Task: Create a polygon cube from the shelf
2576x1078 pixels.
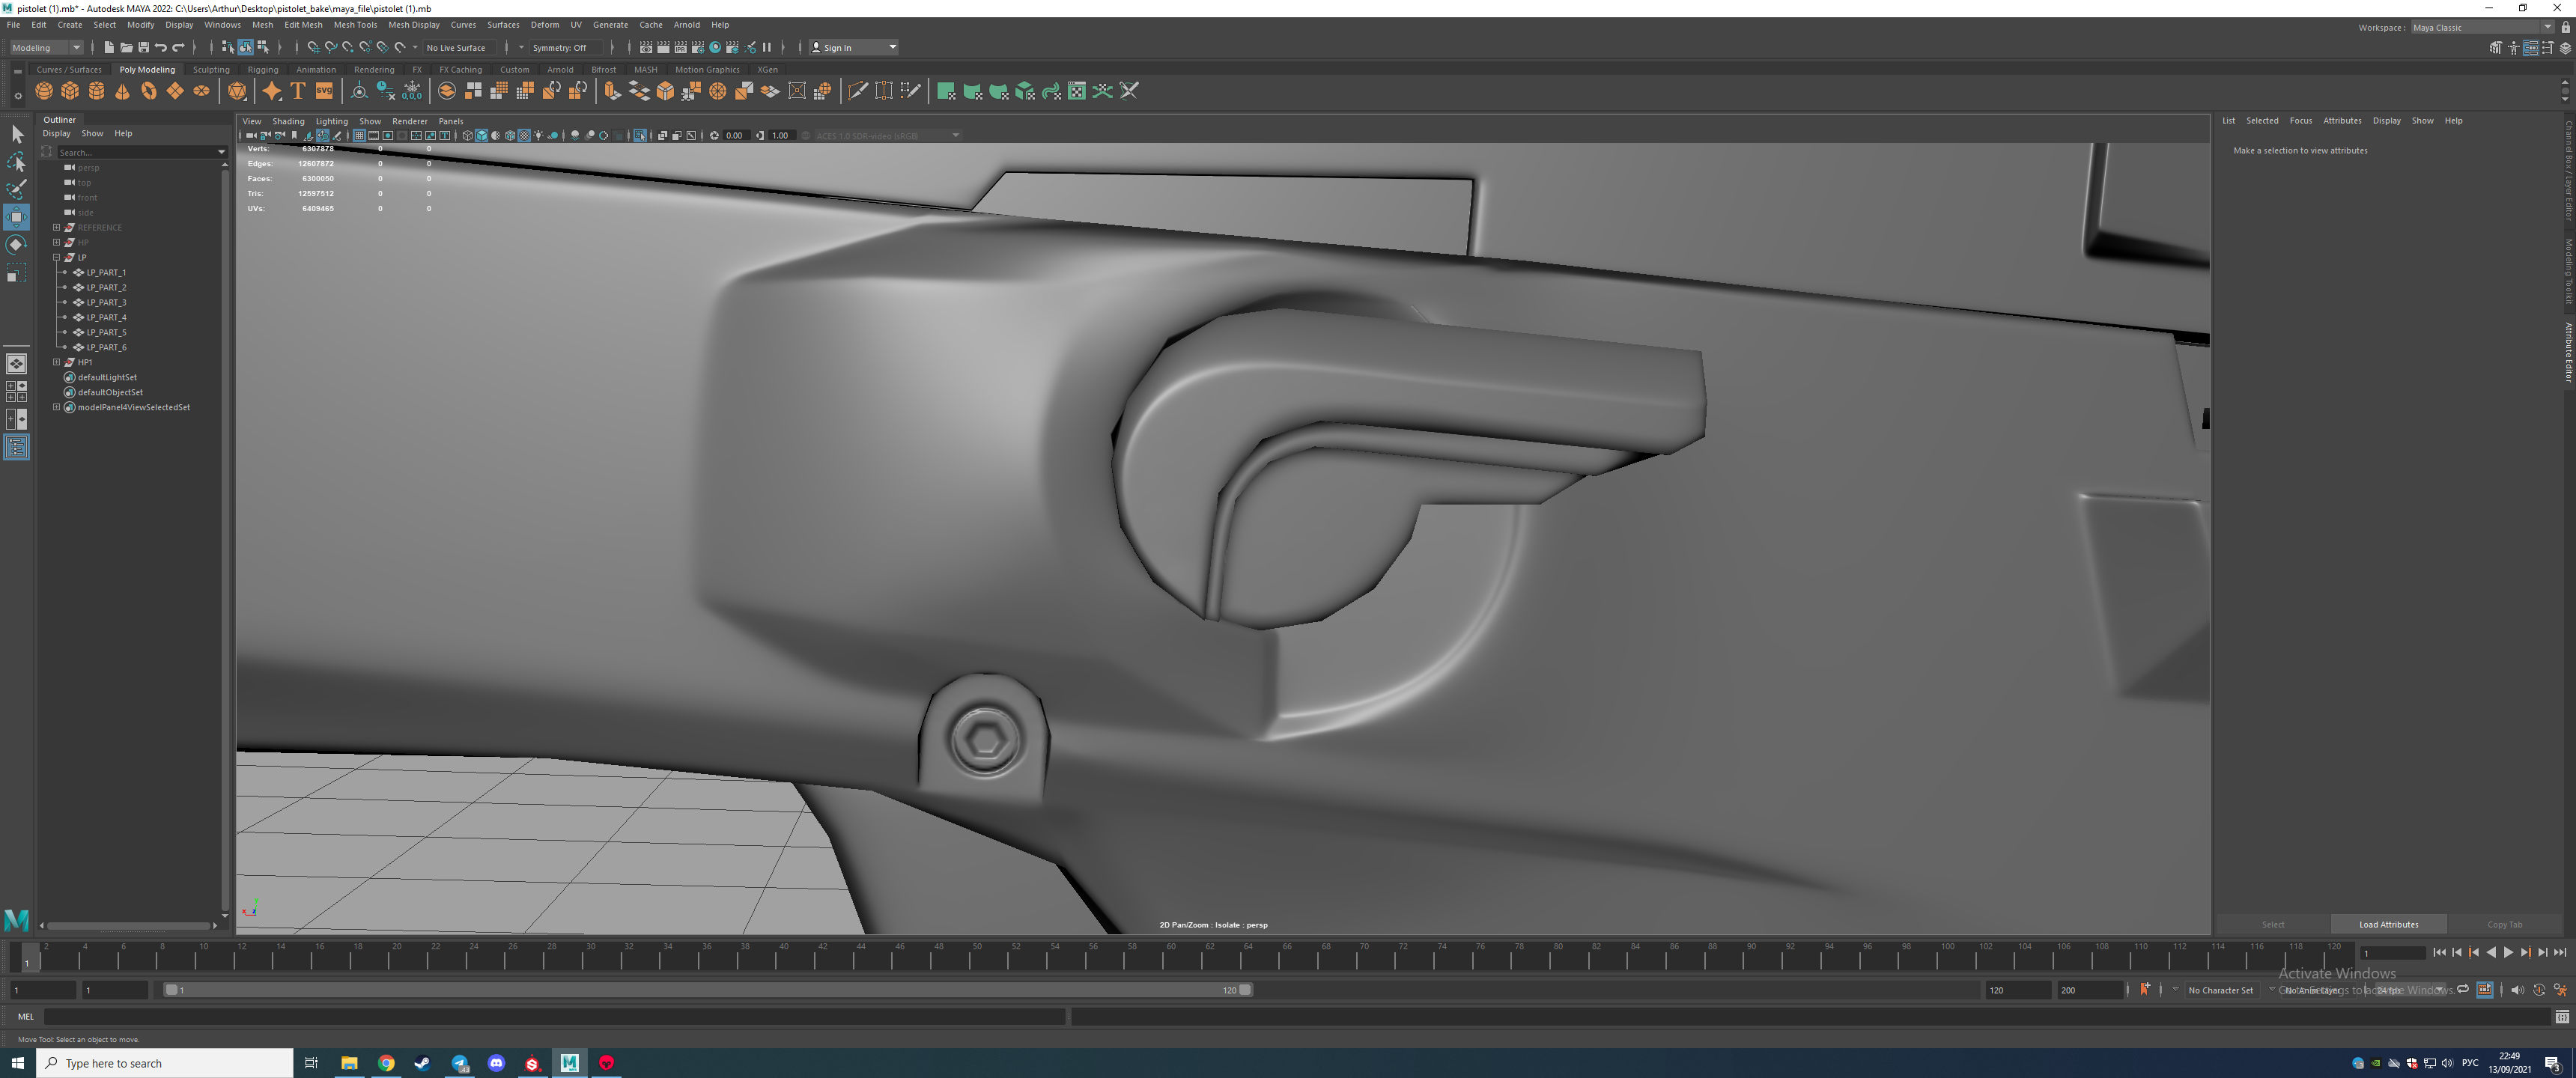Action: coord(70,91)
